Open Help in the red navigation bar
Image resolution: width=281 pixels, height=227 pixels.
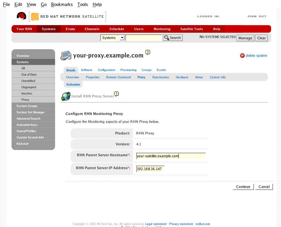[x=216, y=29]
